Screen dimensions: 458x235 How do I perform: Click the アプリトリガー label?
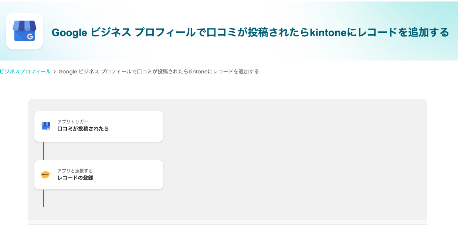[x=73, y=122]
